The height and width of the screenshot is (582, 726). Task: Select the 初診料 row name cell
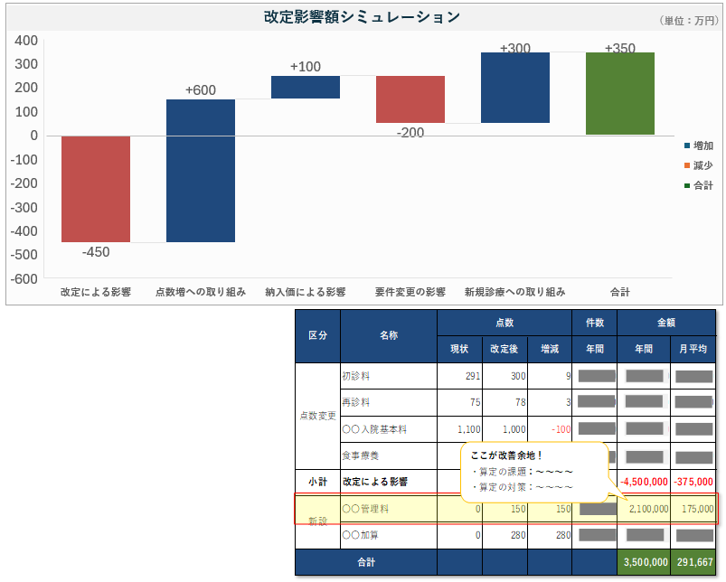pyautogui.click(x=389, y=376)
